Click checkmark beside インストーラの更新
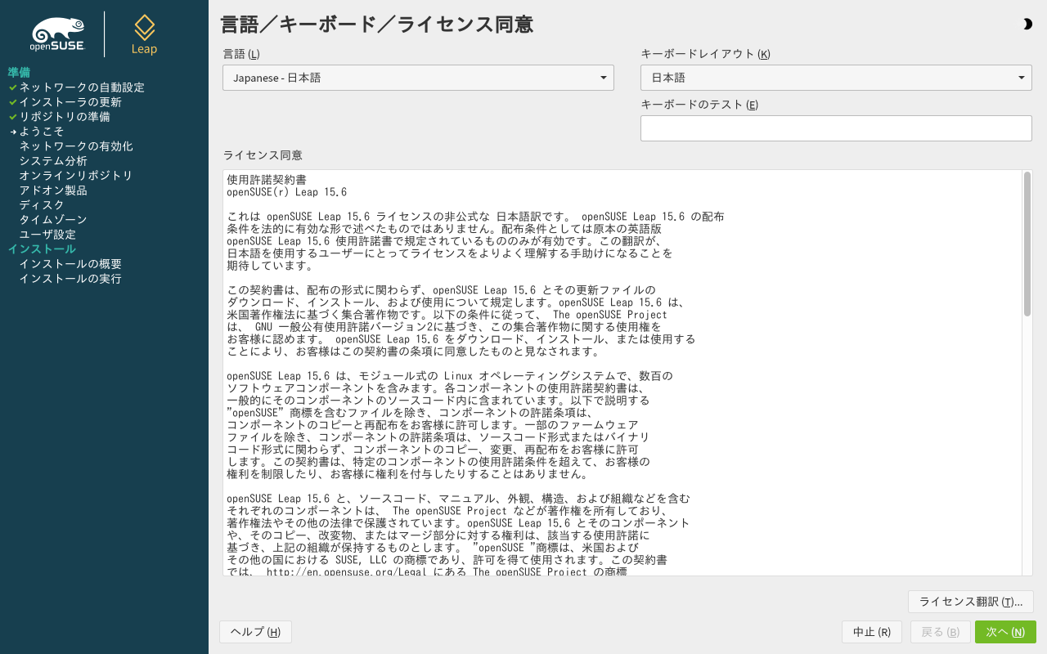 click(x=13, y=101)
